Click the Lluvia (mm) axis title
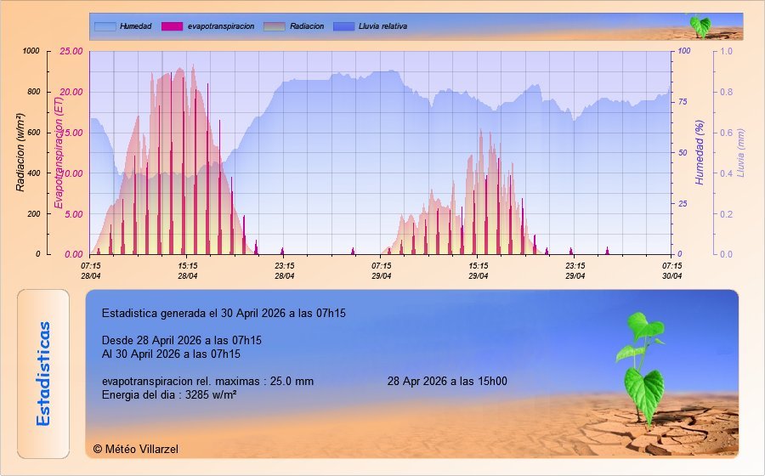Image resolution: width=765 pixels, height=476 pixels. (740, 153)
